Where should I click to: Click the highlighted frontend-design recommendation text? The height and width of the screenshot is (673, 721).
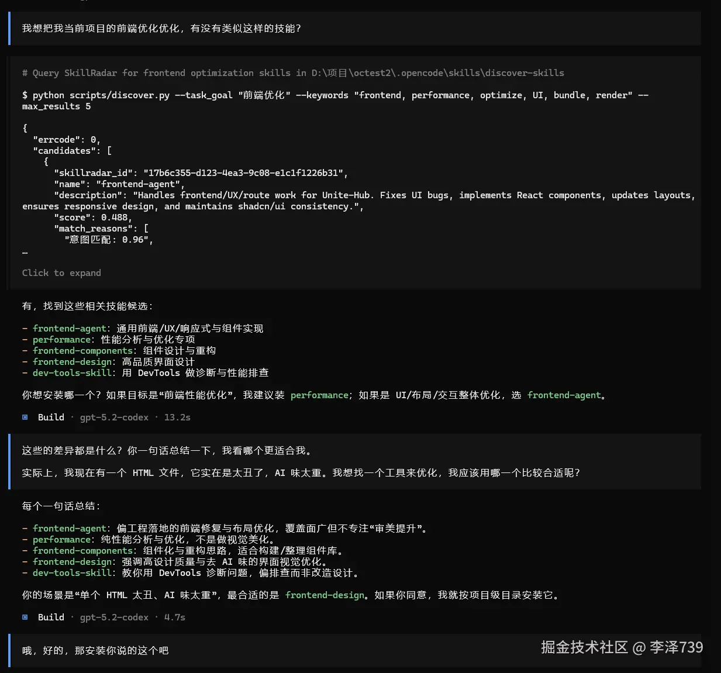coord(324,595)
